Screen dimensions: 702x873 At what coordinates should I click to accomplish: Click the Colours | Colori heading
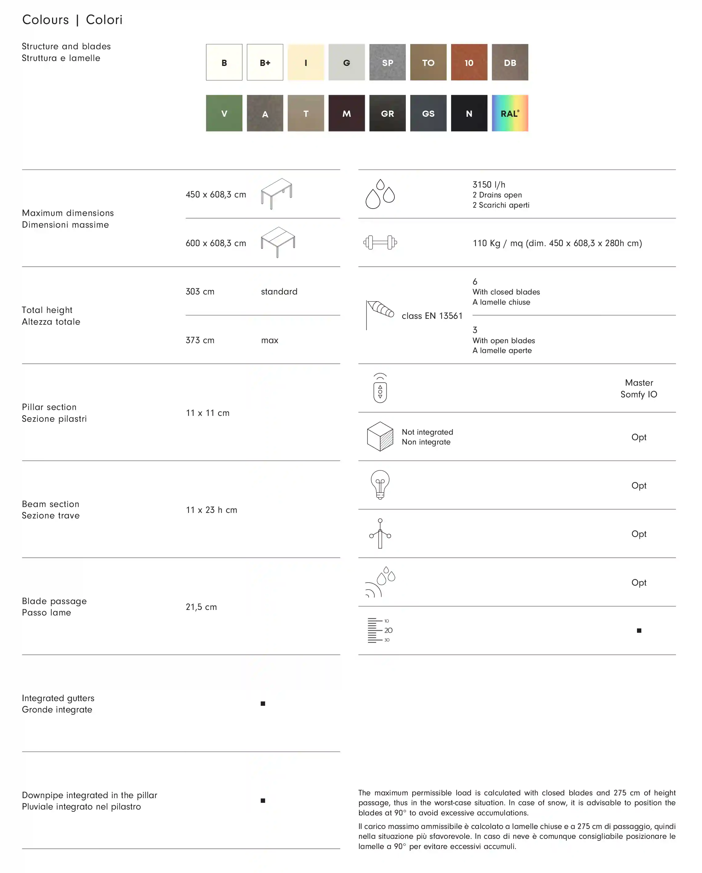(x=72, y=19)
